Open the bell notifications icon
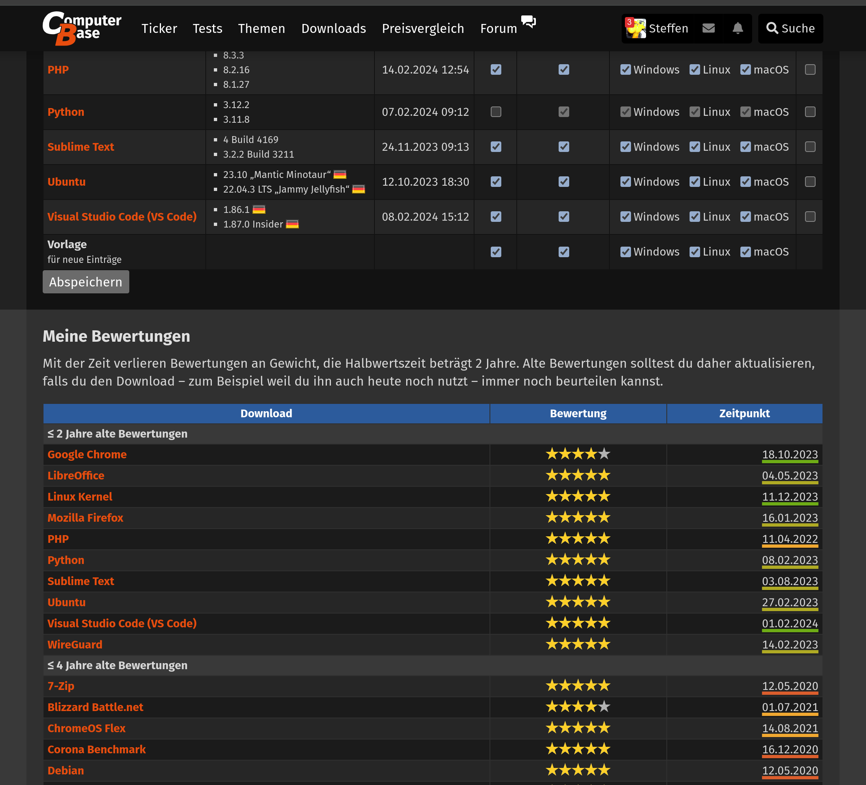 738,28
